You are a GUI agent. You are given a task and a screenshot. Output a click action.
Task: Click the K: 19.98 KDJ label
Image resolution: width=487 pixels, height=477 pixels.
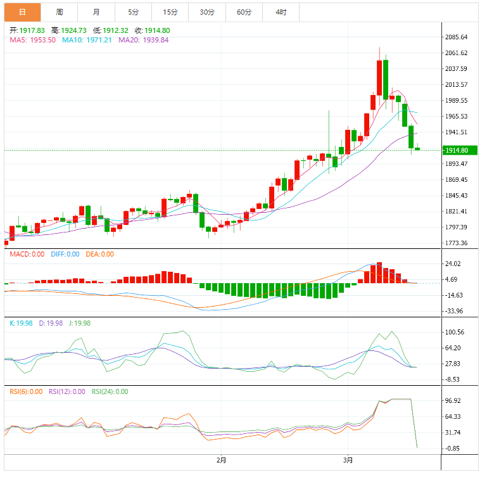21,323
